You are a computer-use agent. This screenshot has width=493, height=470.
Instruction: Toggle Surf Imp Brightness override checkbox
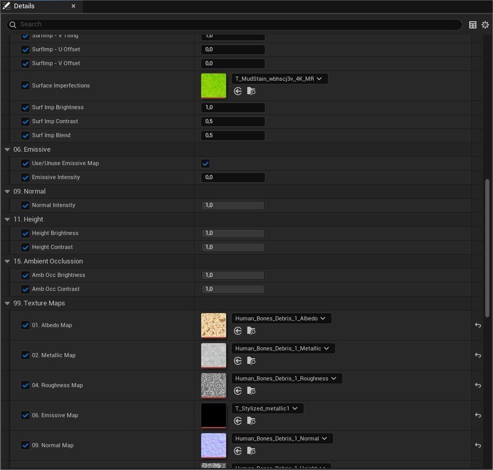(x=25, y=108)
